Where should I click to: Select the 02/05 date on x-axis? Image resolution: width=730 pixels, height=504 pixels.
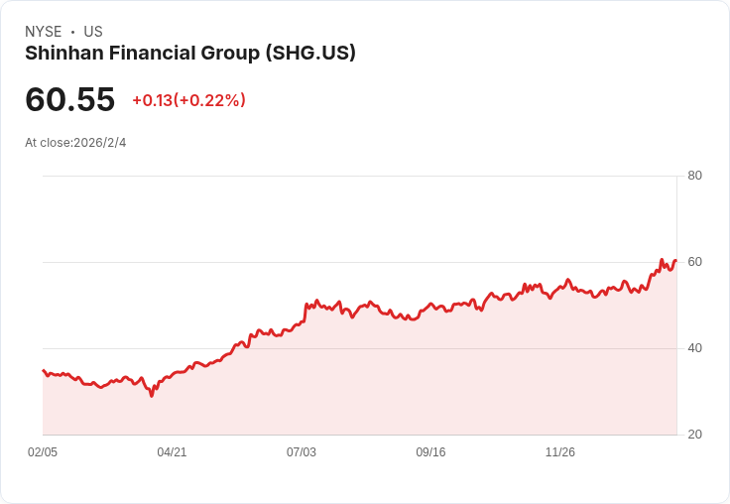[x=43, y=452]
